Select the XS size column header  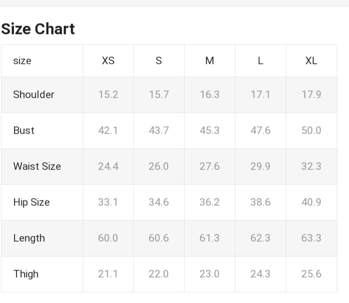click(108, 61)
